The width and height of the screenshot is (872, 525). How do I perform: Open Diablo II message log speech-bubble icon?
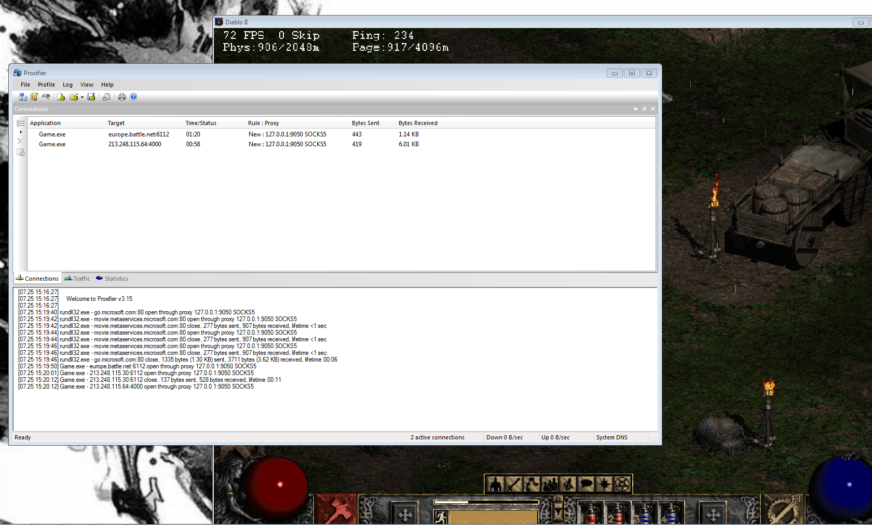coord(586,485)
